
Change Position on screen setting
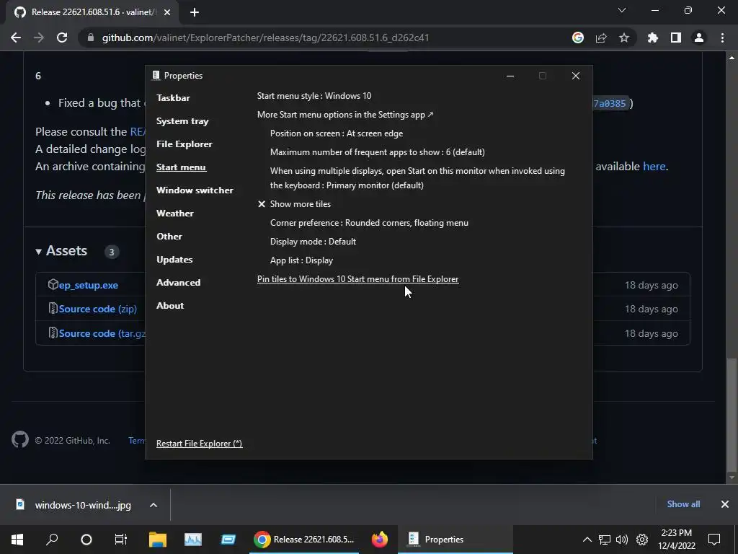(337, 133)
